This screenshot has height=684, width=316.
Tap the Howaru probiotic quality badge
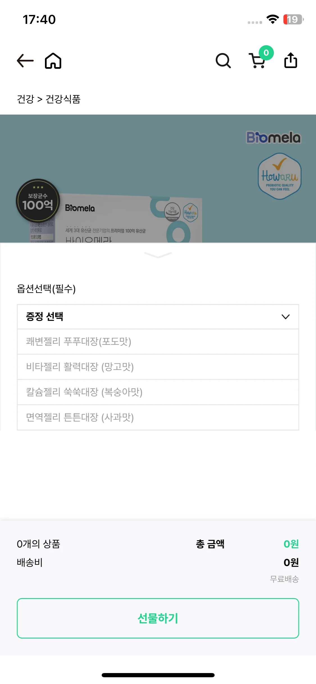[x=279, y=176]
